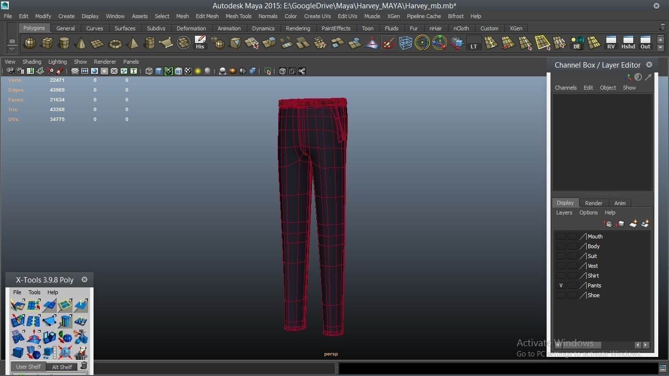Viewport: 669px width, 376px height.
Task: Switch to the Rendering shelf tab
Action: click(298, 28)
